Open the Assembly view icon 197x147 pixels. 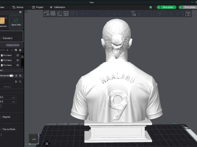(x=188, y=13)
